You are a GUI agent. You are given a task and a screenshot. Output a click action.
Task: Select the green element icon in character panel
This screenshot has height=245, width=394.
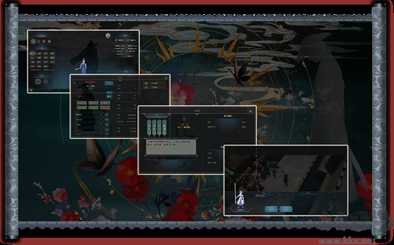(49, 41)
